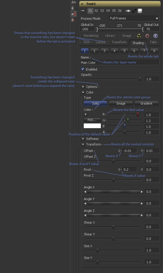Expand the arrow left of the R slider

[85, 114]
